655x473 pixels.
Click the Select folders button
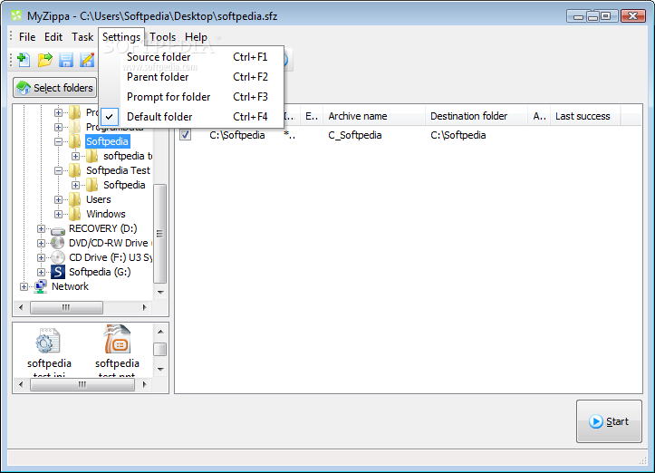tap(54, 88)
